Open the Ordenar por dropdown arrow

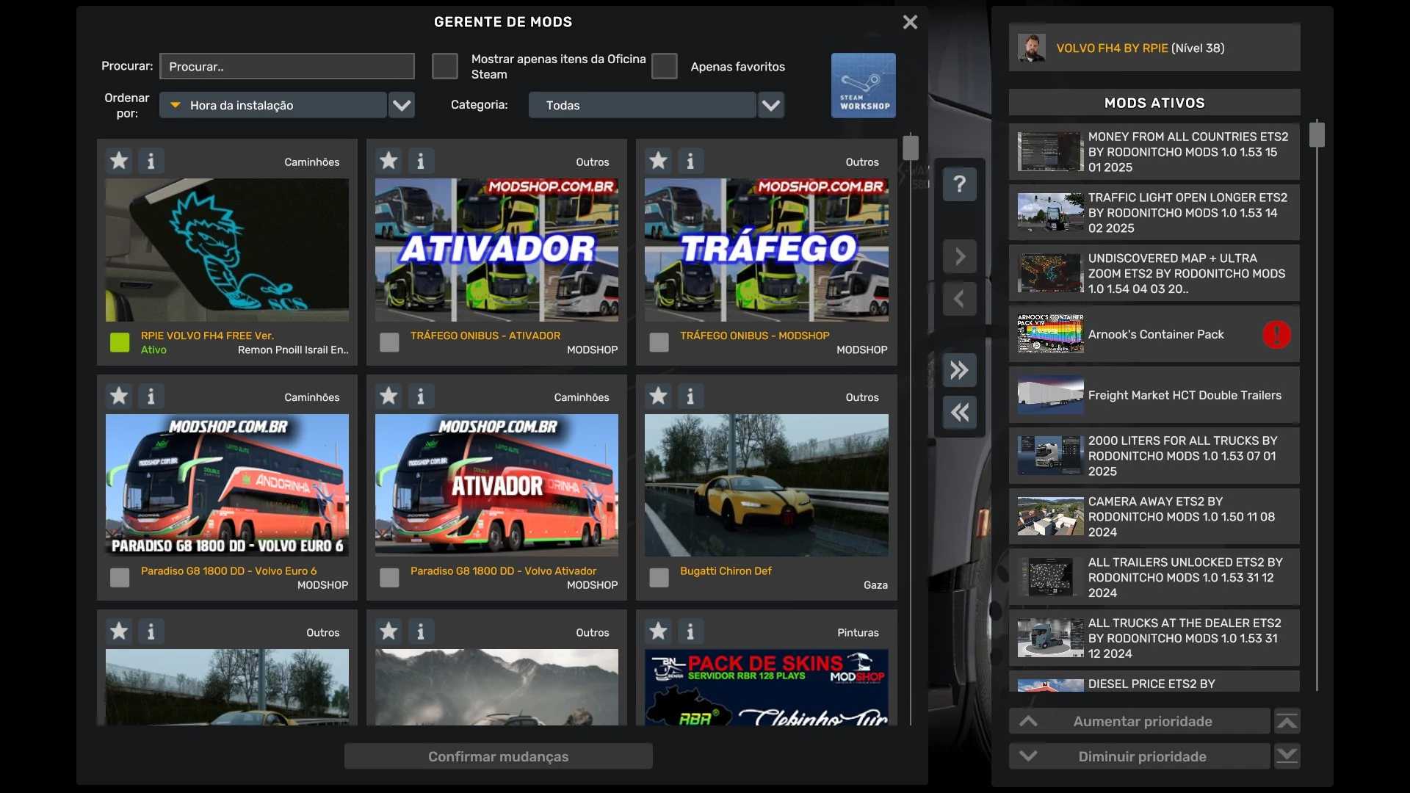coord(402,105)
